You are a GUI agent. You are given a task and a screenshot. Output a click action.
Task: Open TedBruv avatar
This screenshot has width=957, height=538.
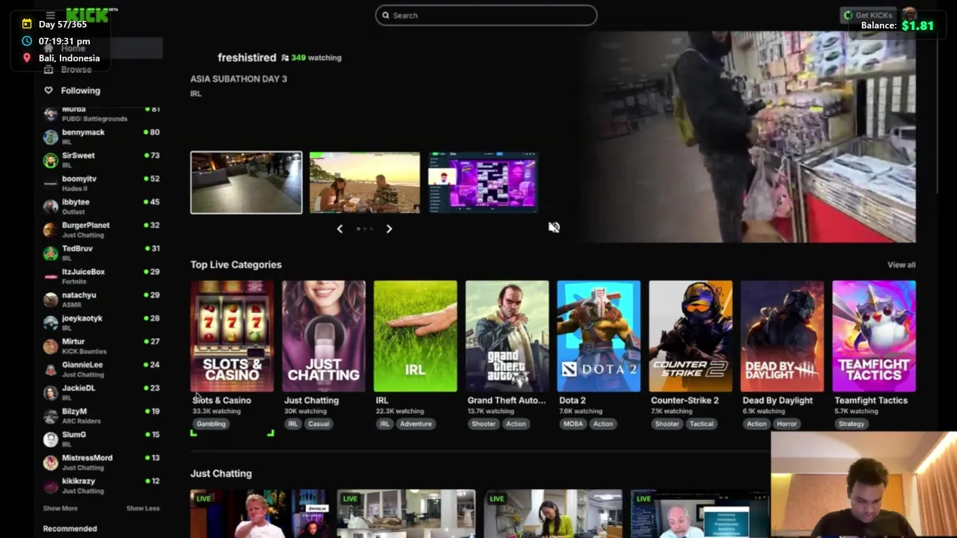pyautogui.click(x=50, y=253)
